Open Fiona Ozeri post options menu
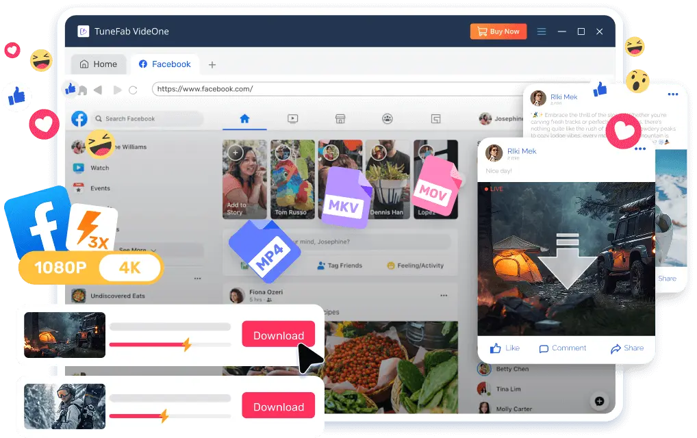Screen dimensions: 697x438 click(x=444, y=296)
